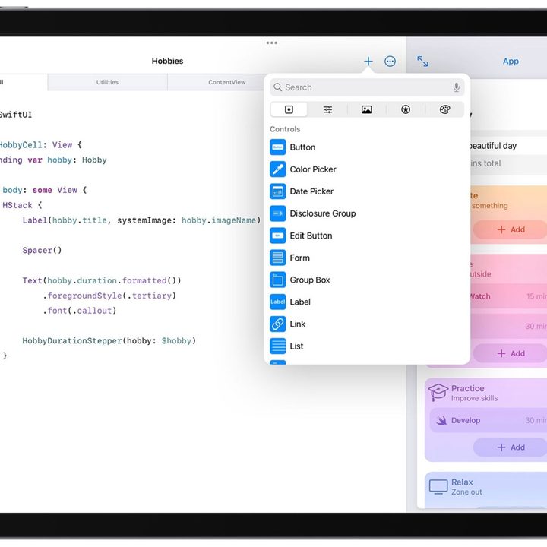Viewport: 547px width, 547px height.
Task: Select the Controls/Views library tab
Action: pyautogui.click(x=289, y=109)
